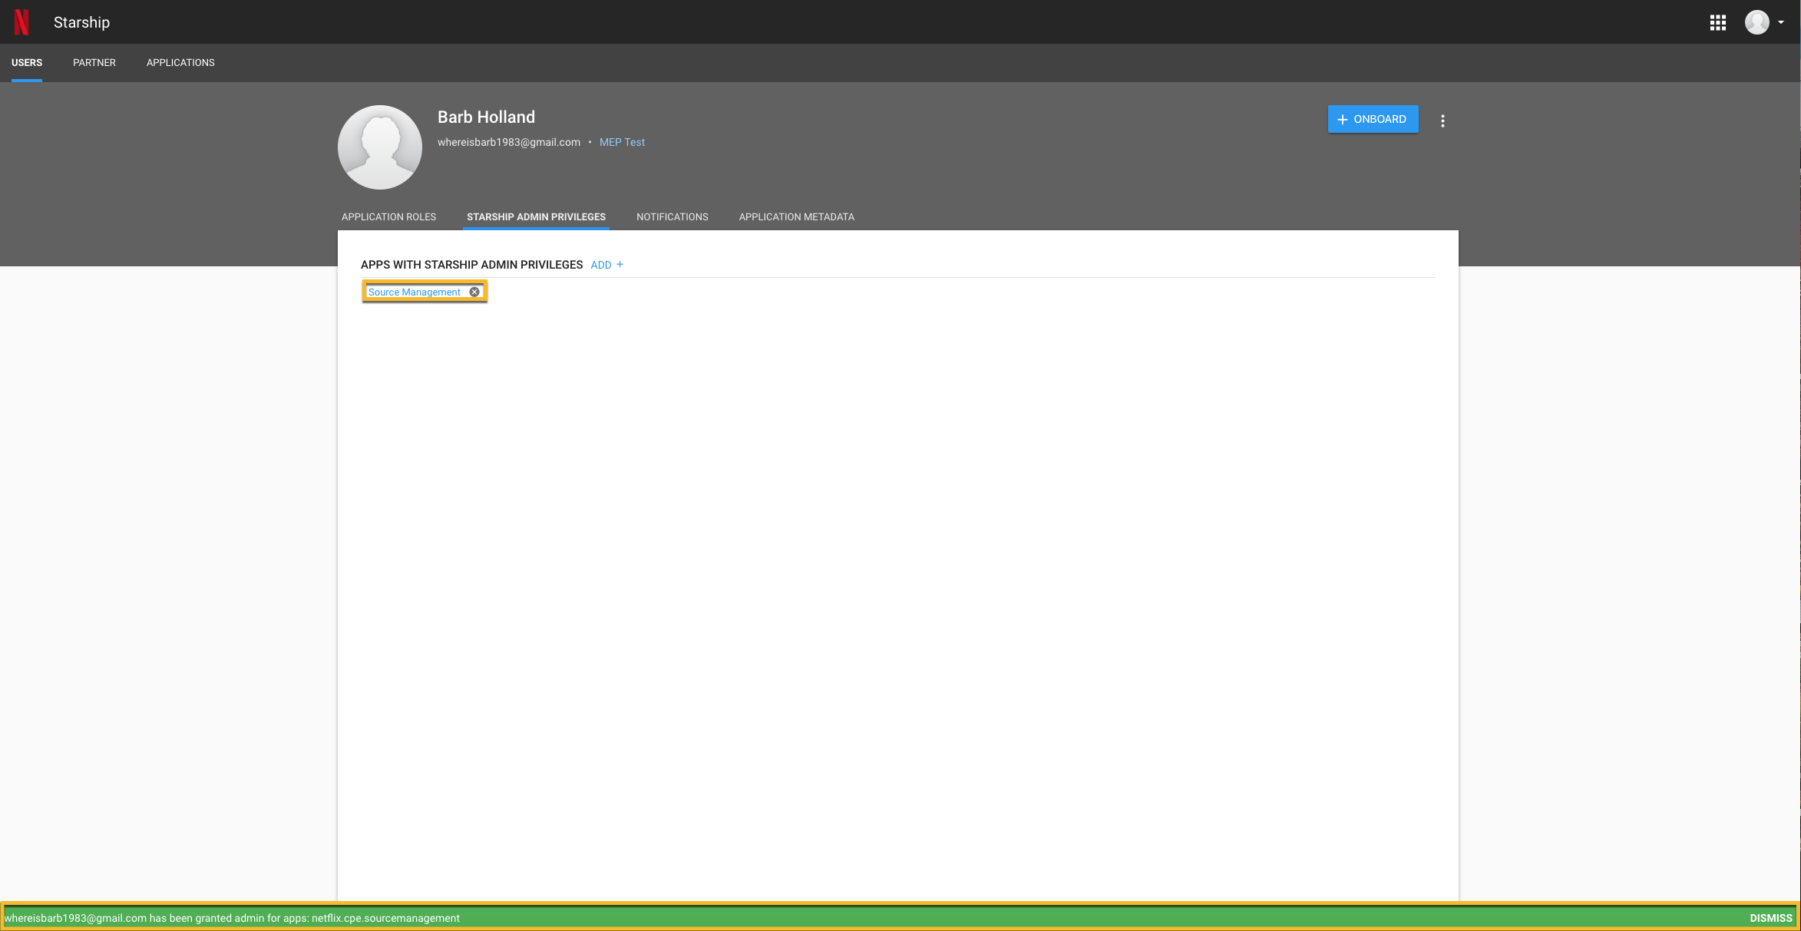The image size is (1801, 931).
Task: Open the Applications tab
Action: tap(180, 63)
